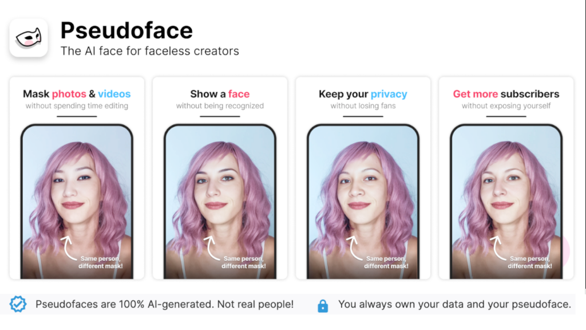
Task: Select the 'Show a face' heading
Action: click(220, 94)
